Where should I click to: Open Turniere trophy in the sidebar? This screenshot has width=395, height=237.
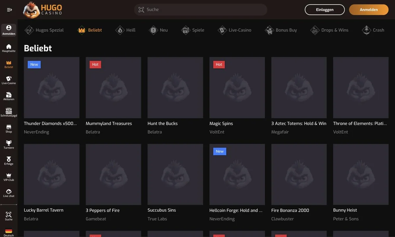pyautogui.click(x=9, y=145)
